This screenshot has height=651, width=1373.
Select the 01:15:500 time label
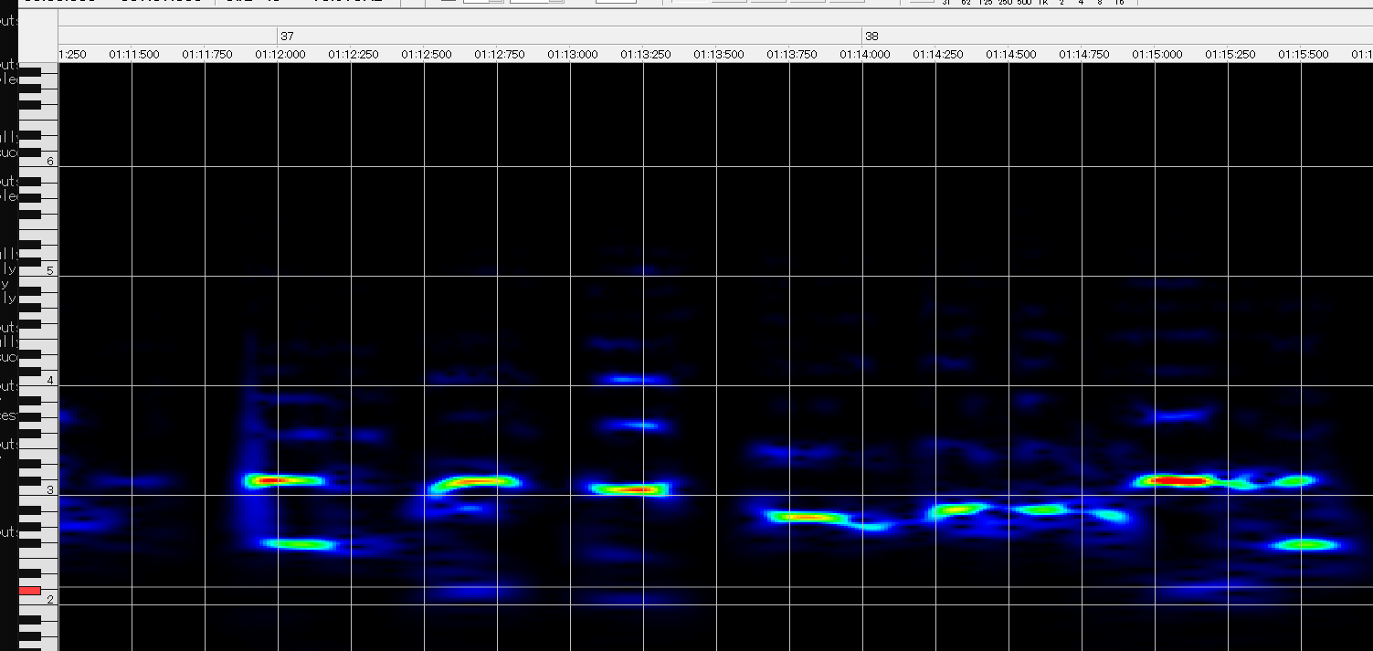1304,55
